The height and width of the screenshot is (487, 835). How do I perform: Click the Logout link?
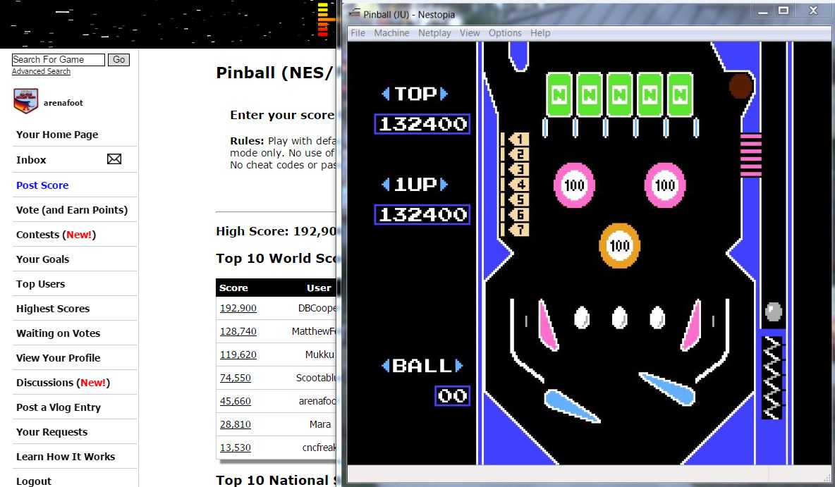tap(34, 481)
